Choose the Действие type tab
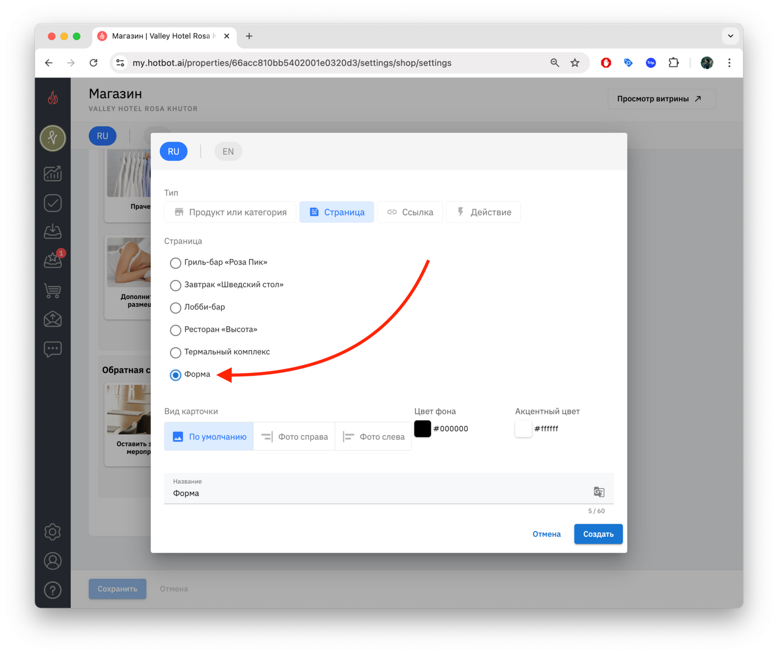The height and width of the screenshot is (654, 778). (x=483, y=212)
